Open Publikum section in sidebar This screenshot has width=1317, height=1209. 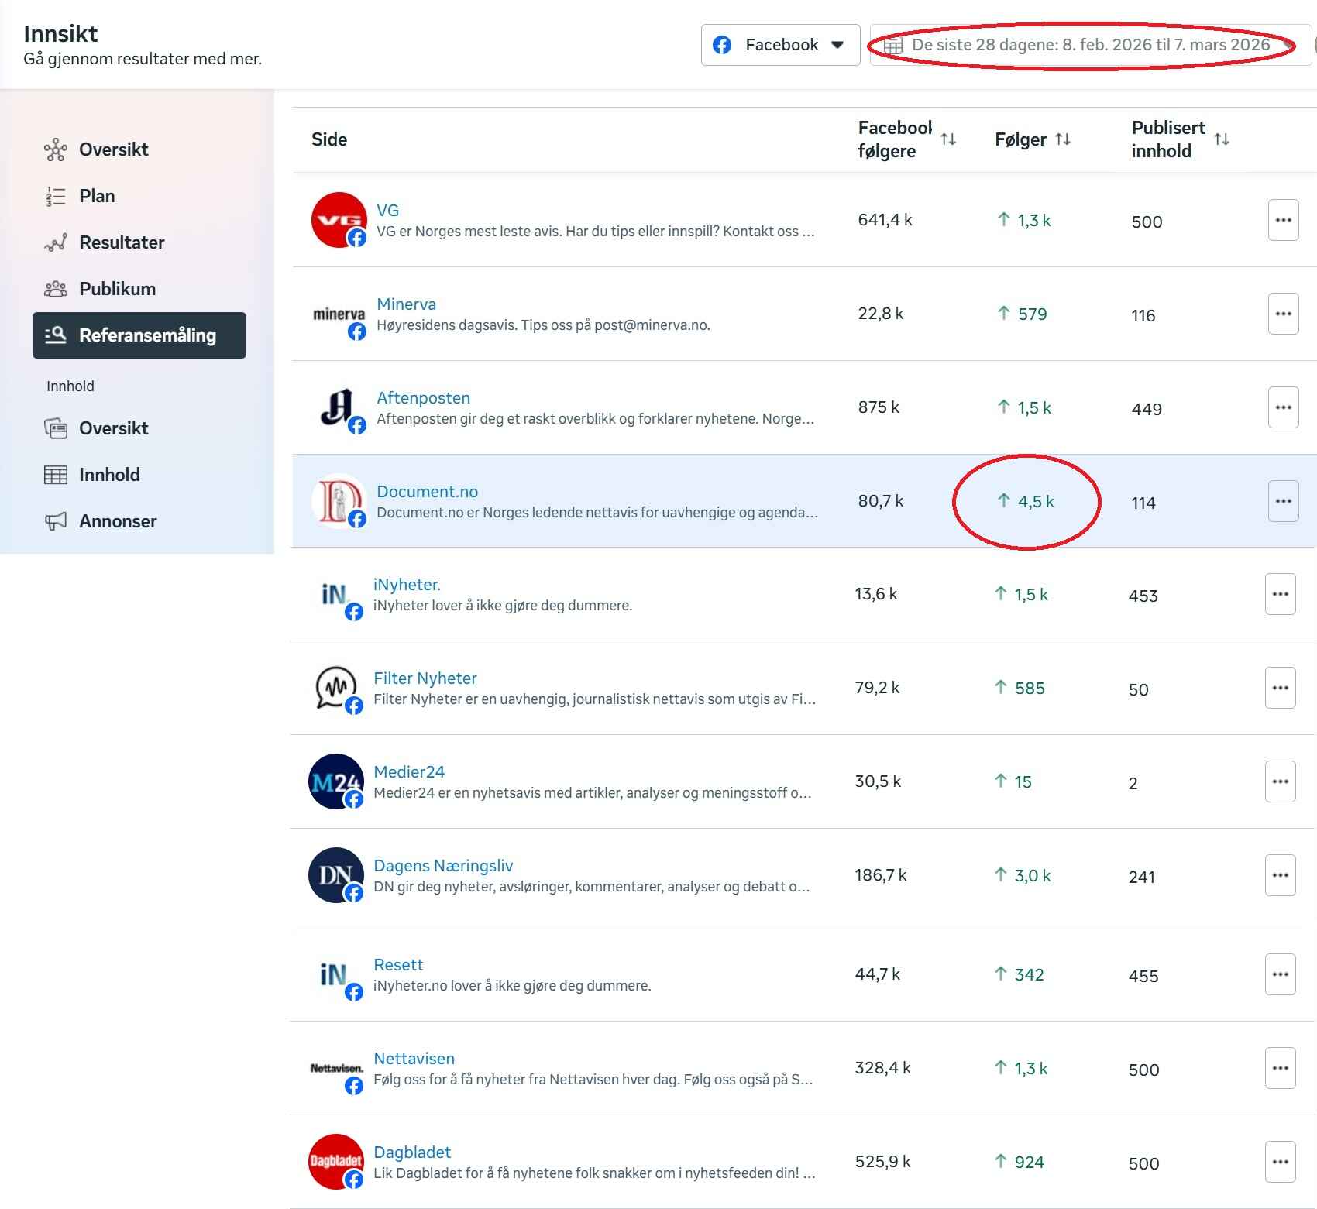click(117, 289)
